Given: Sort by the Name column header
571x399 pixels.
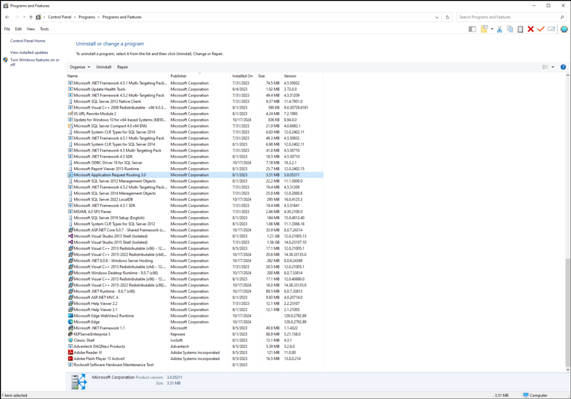Looking at the screenshot, I should (x=117, y=76).
